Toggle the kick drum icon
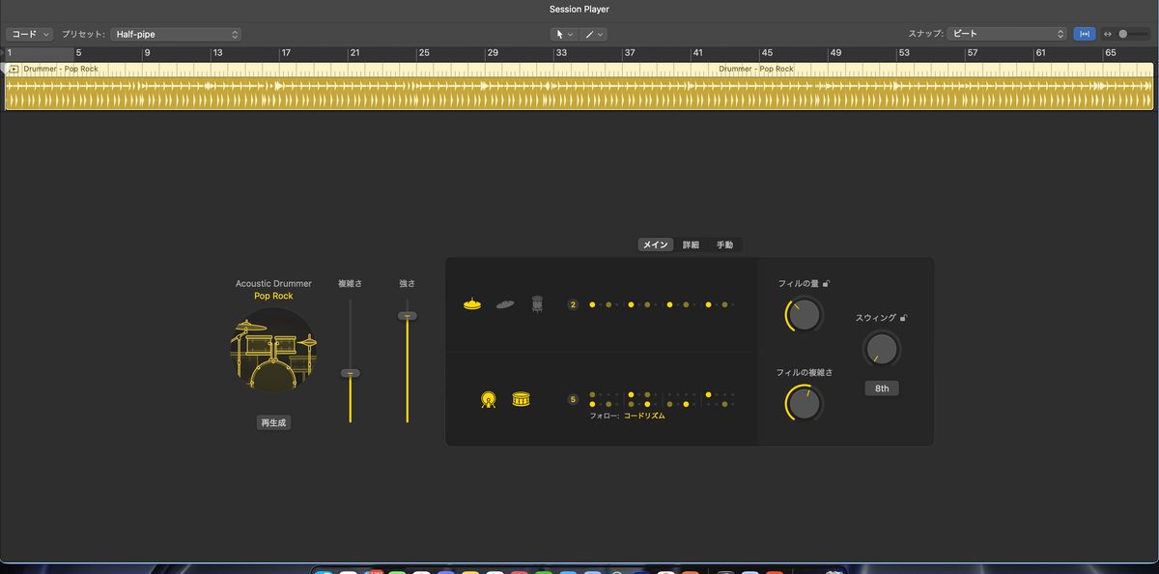 tap(489, 399)
